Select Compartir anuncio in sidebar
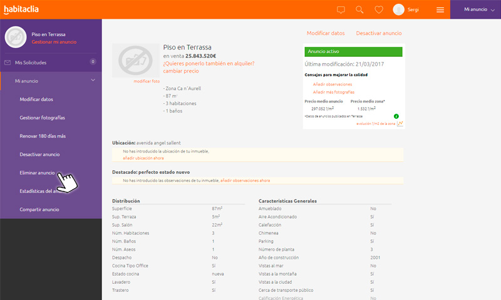The image size is (501, 300). tap(39, 209)
